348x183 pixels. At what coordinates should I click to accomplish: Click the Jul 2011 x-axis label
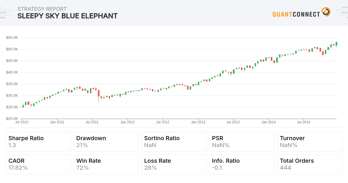point(92,122)
